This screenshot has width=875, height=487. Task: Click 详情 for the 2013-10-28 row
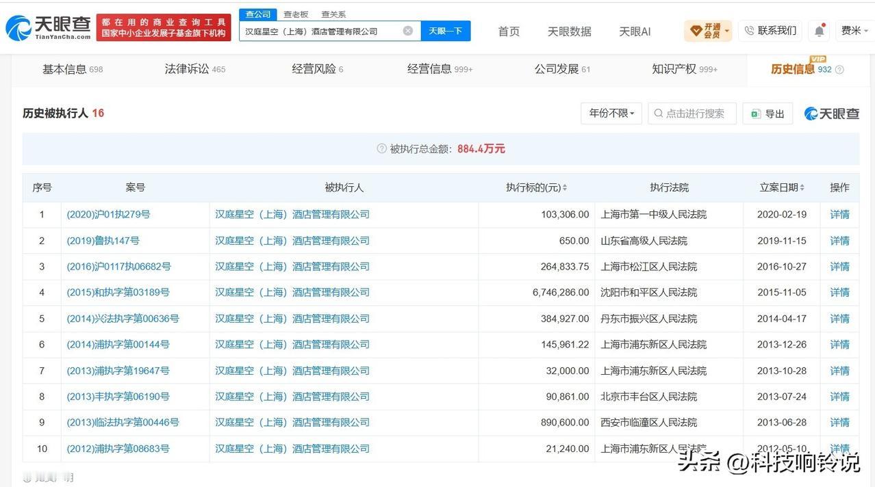point(839,371)
